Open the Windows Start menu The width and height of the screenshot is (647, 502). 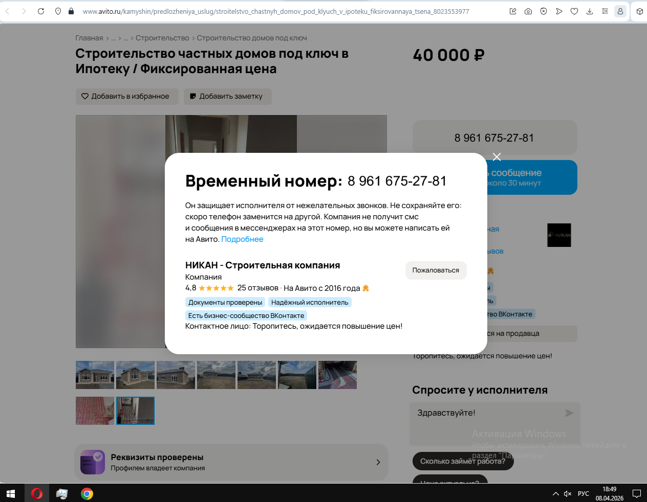11,494
